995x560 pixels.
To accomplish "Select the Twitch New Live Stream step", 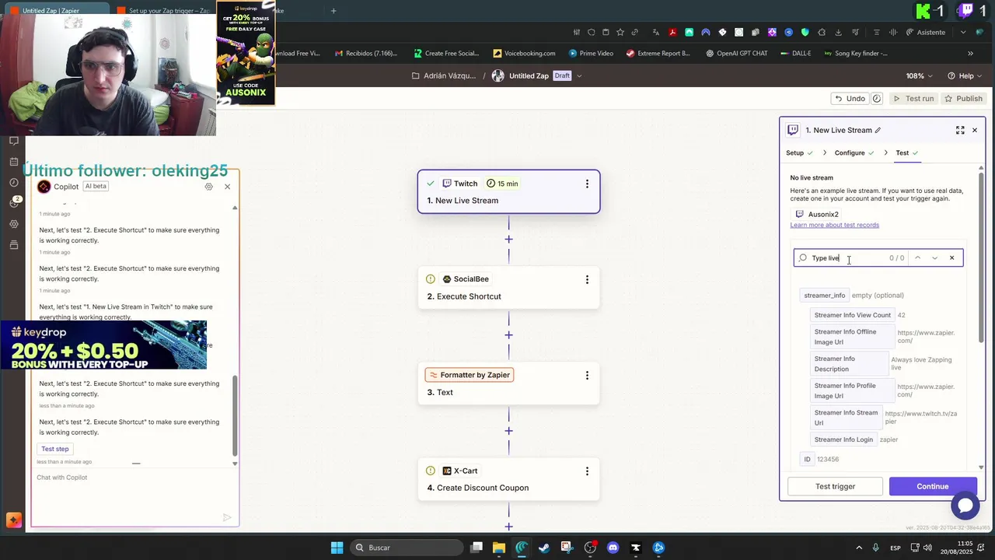I will tap(508, 191).
